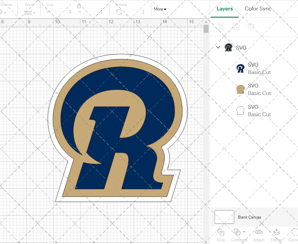The height and width of the screenshot is (244, 298).
Task: Step the Rotate value with its arrows
Action: [143, 12]
